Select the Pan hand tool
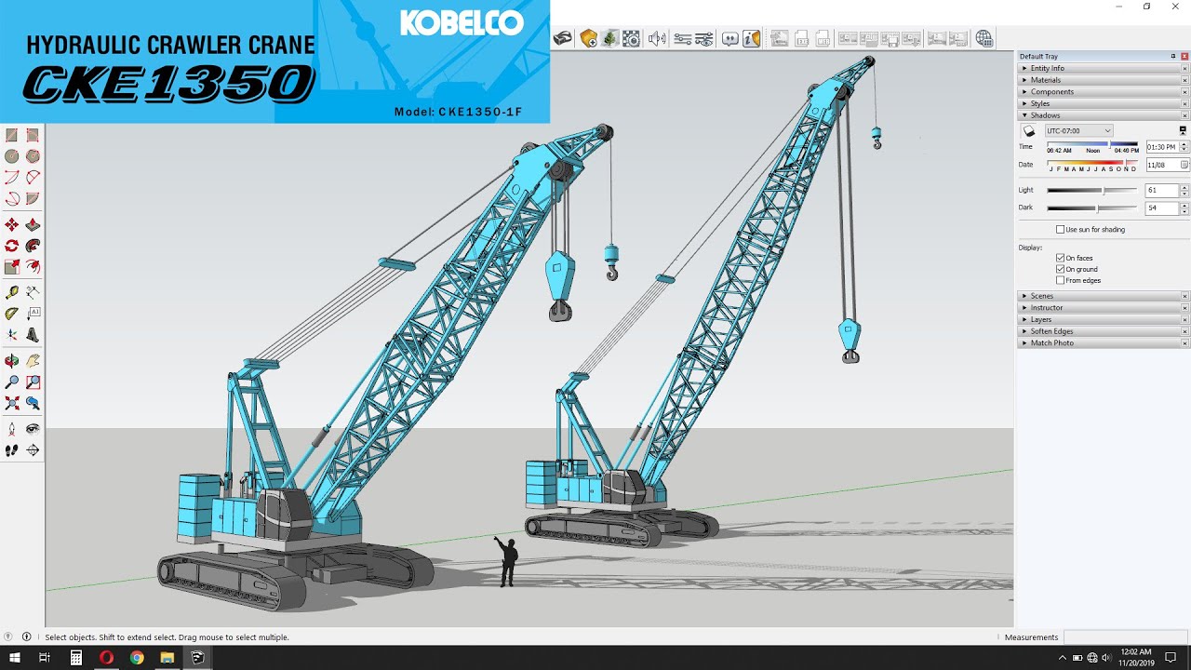The width and height of the screenshot is (1191, 670). 33,360
